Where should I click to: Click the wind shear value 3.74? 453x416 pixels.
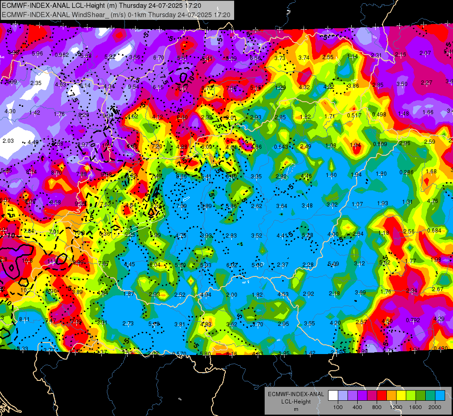tap(304, 57)
